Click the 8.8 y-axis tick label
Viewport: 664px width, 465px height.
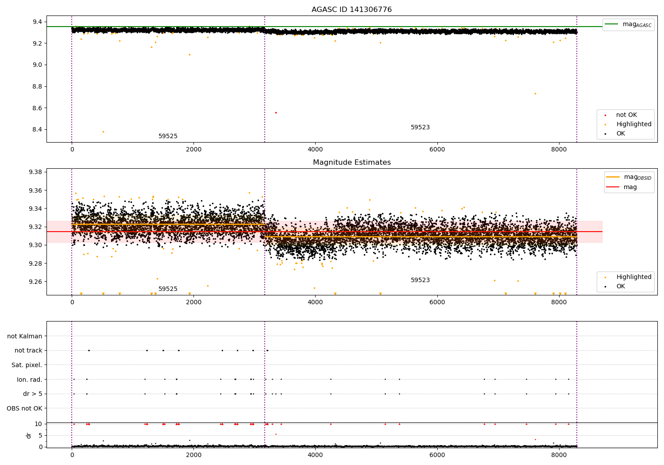point(37,87)
